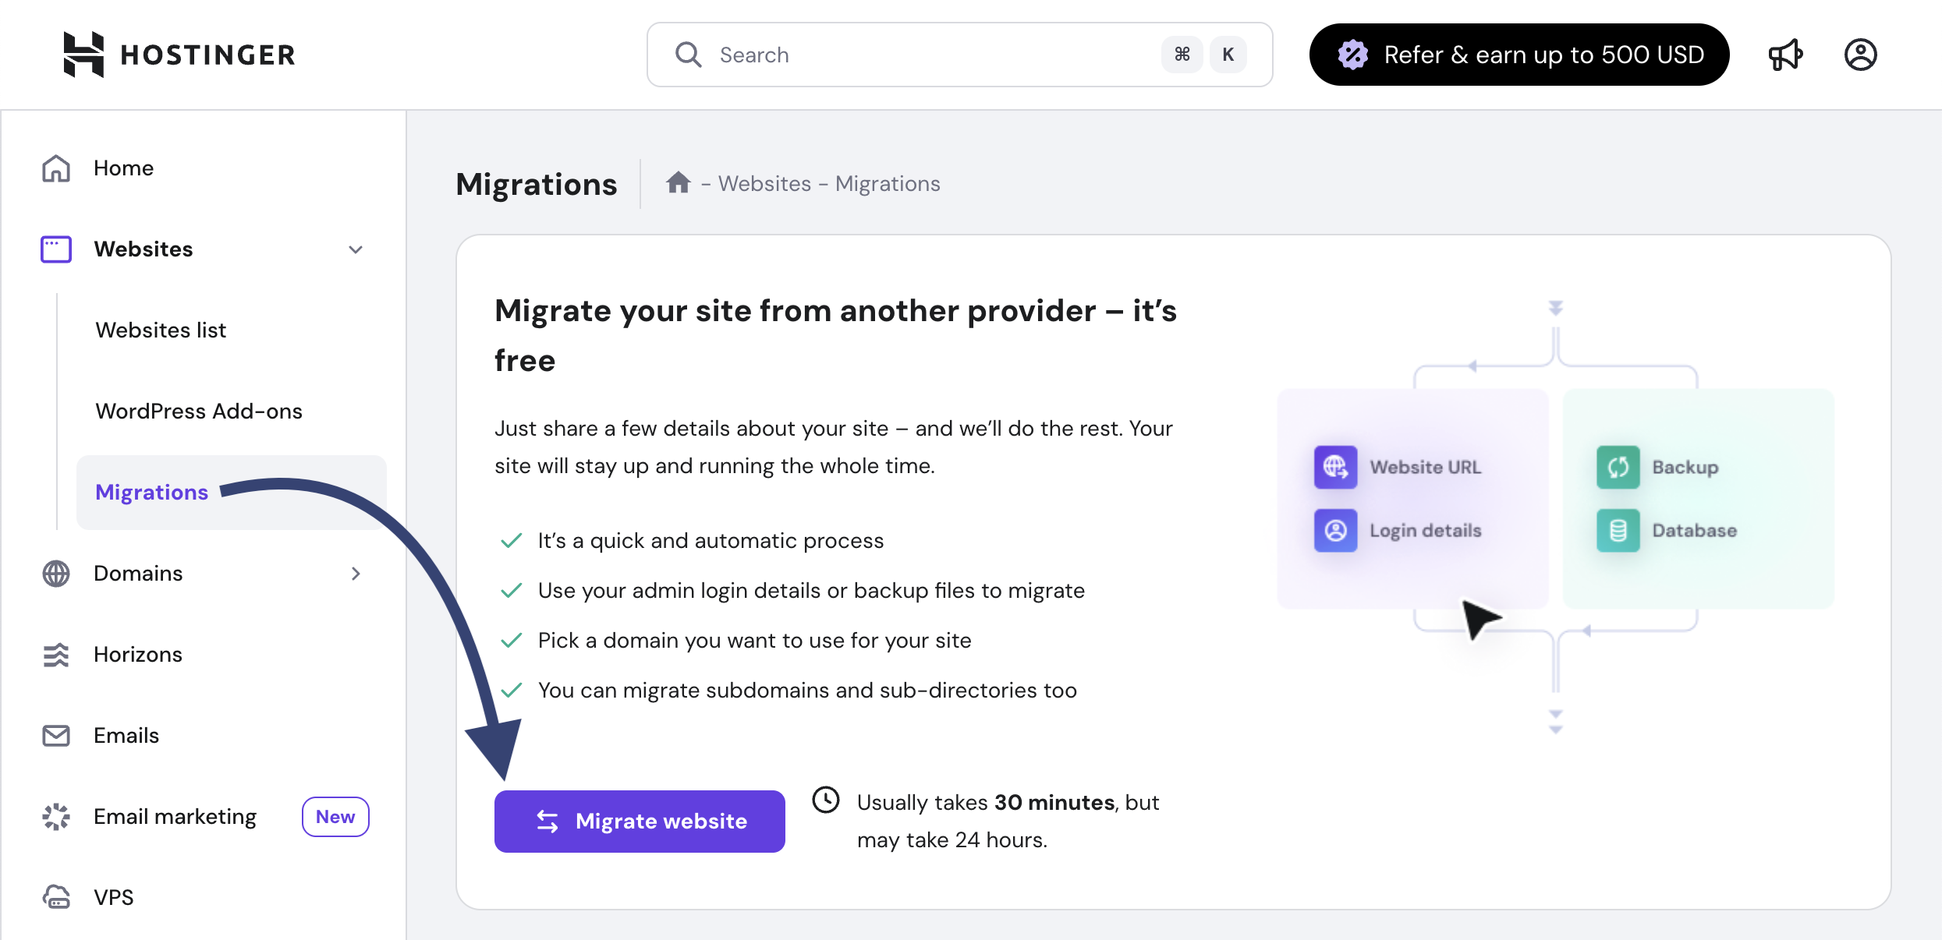Click the Website URL globe icon
Viewport: 1942px width, 940px height.
(1335, 467)
